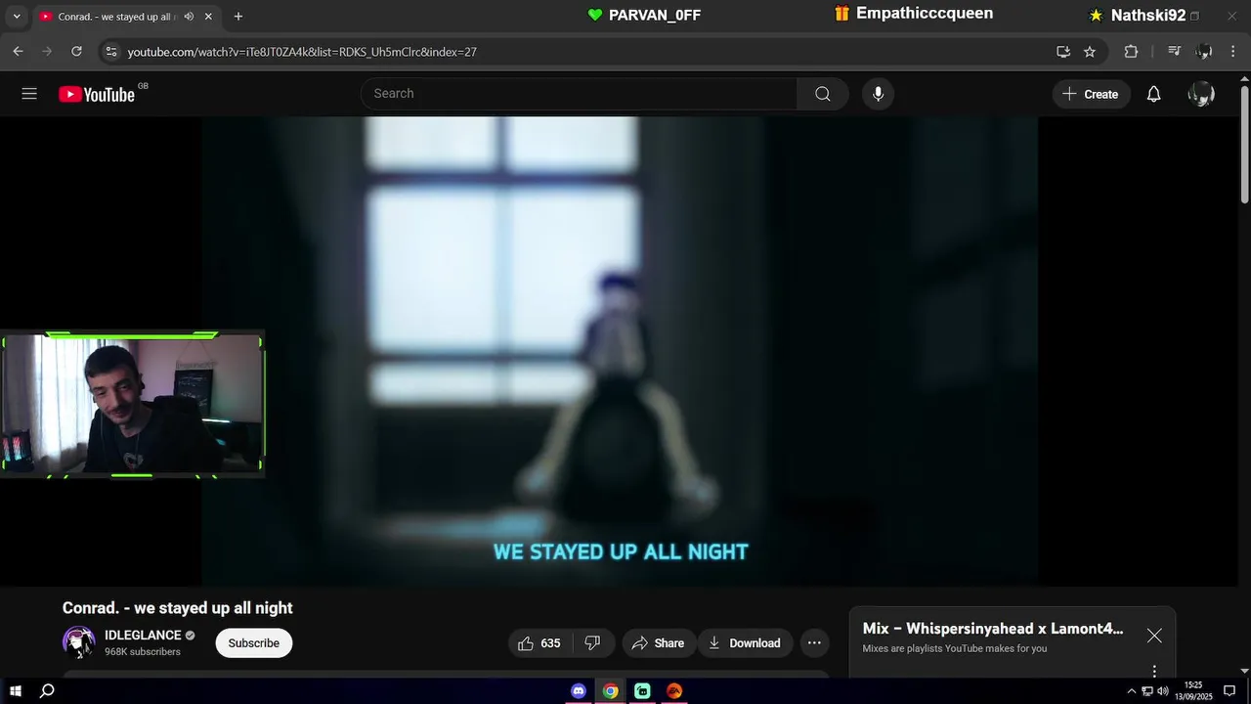This screenshot has height=704, width=1251.
Task: Open the IDLEGLANCE channel name link
Action: [x=143, y=636]
